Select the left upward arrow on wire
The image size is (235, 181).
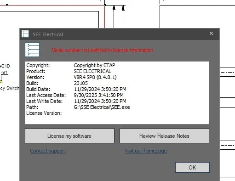tap(114, 8)
